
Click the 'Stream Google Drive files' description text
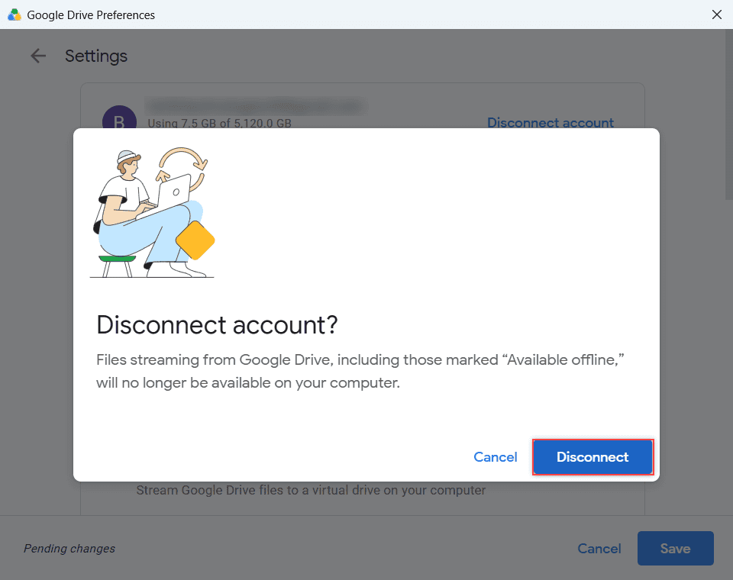[311, 490]
